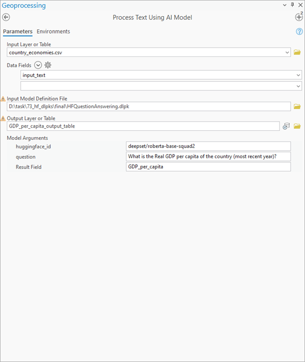Click warning icon beside Input Model Definition File
The image size is (305, 362).
[3, 99]
